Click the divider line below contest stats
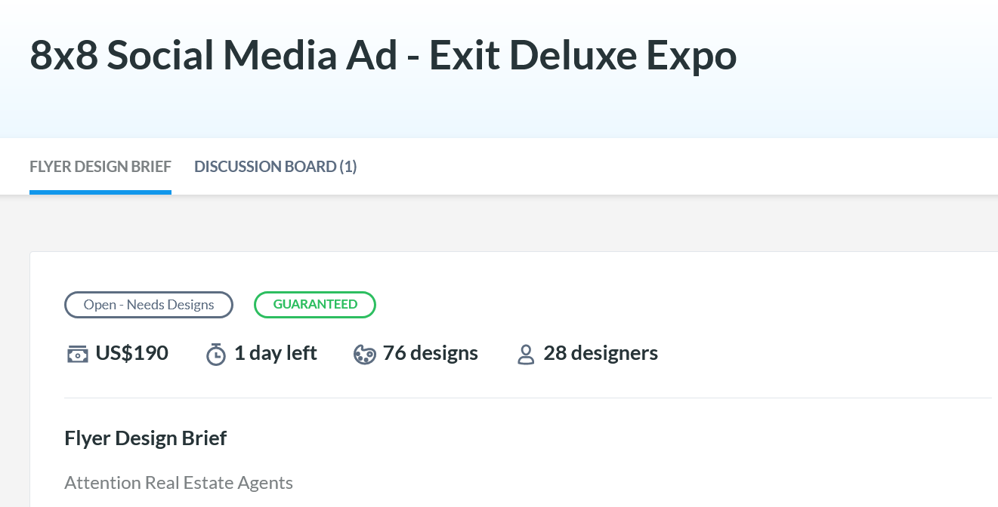This screenshot has height=507, width=998. pyautogui.click(x=527, y=398)
